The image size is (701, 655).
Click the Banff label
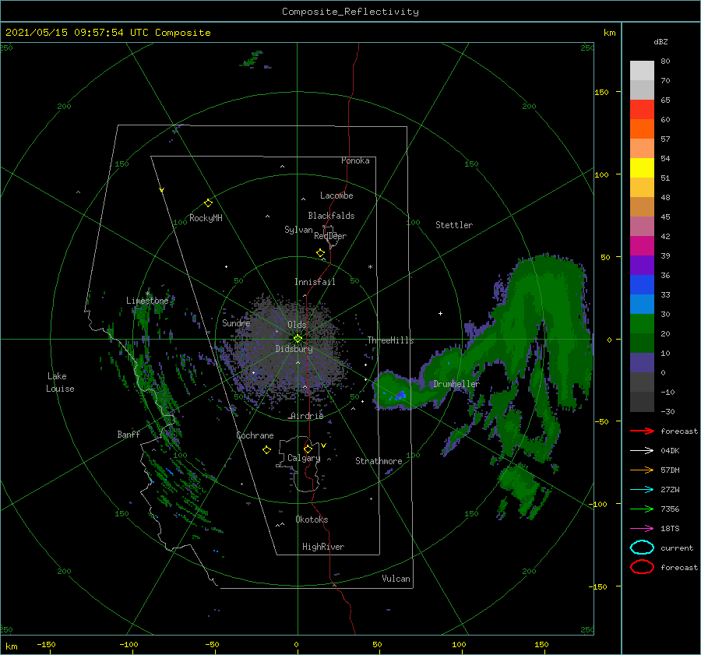click(x=129, y=434)
